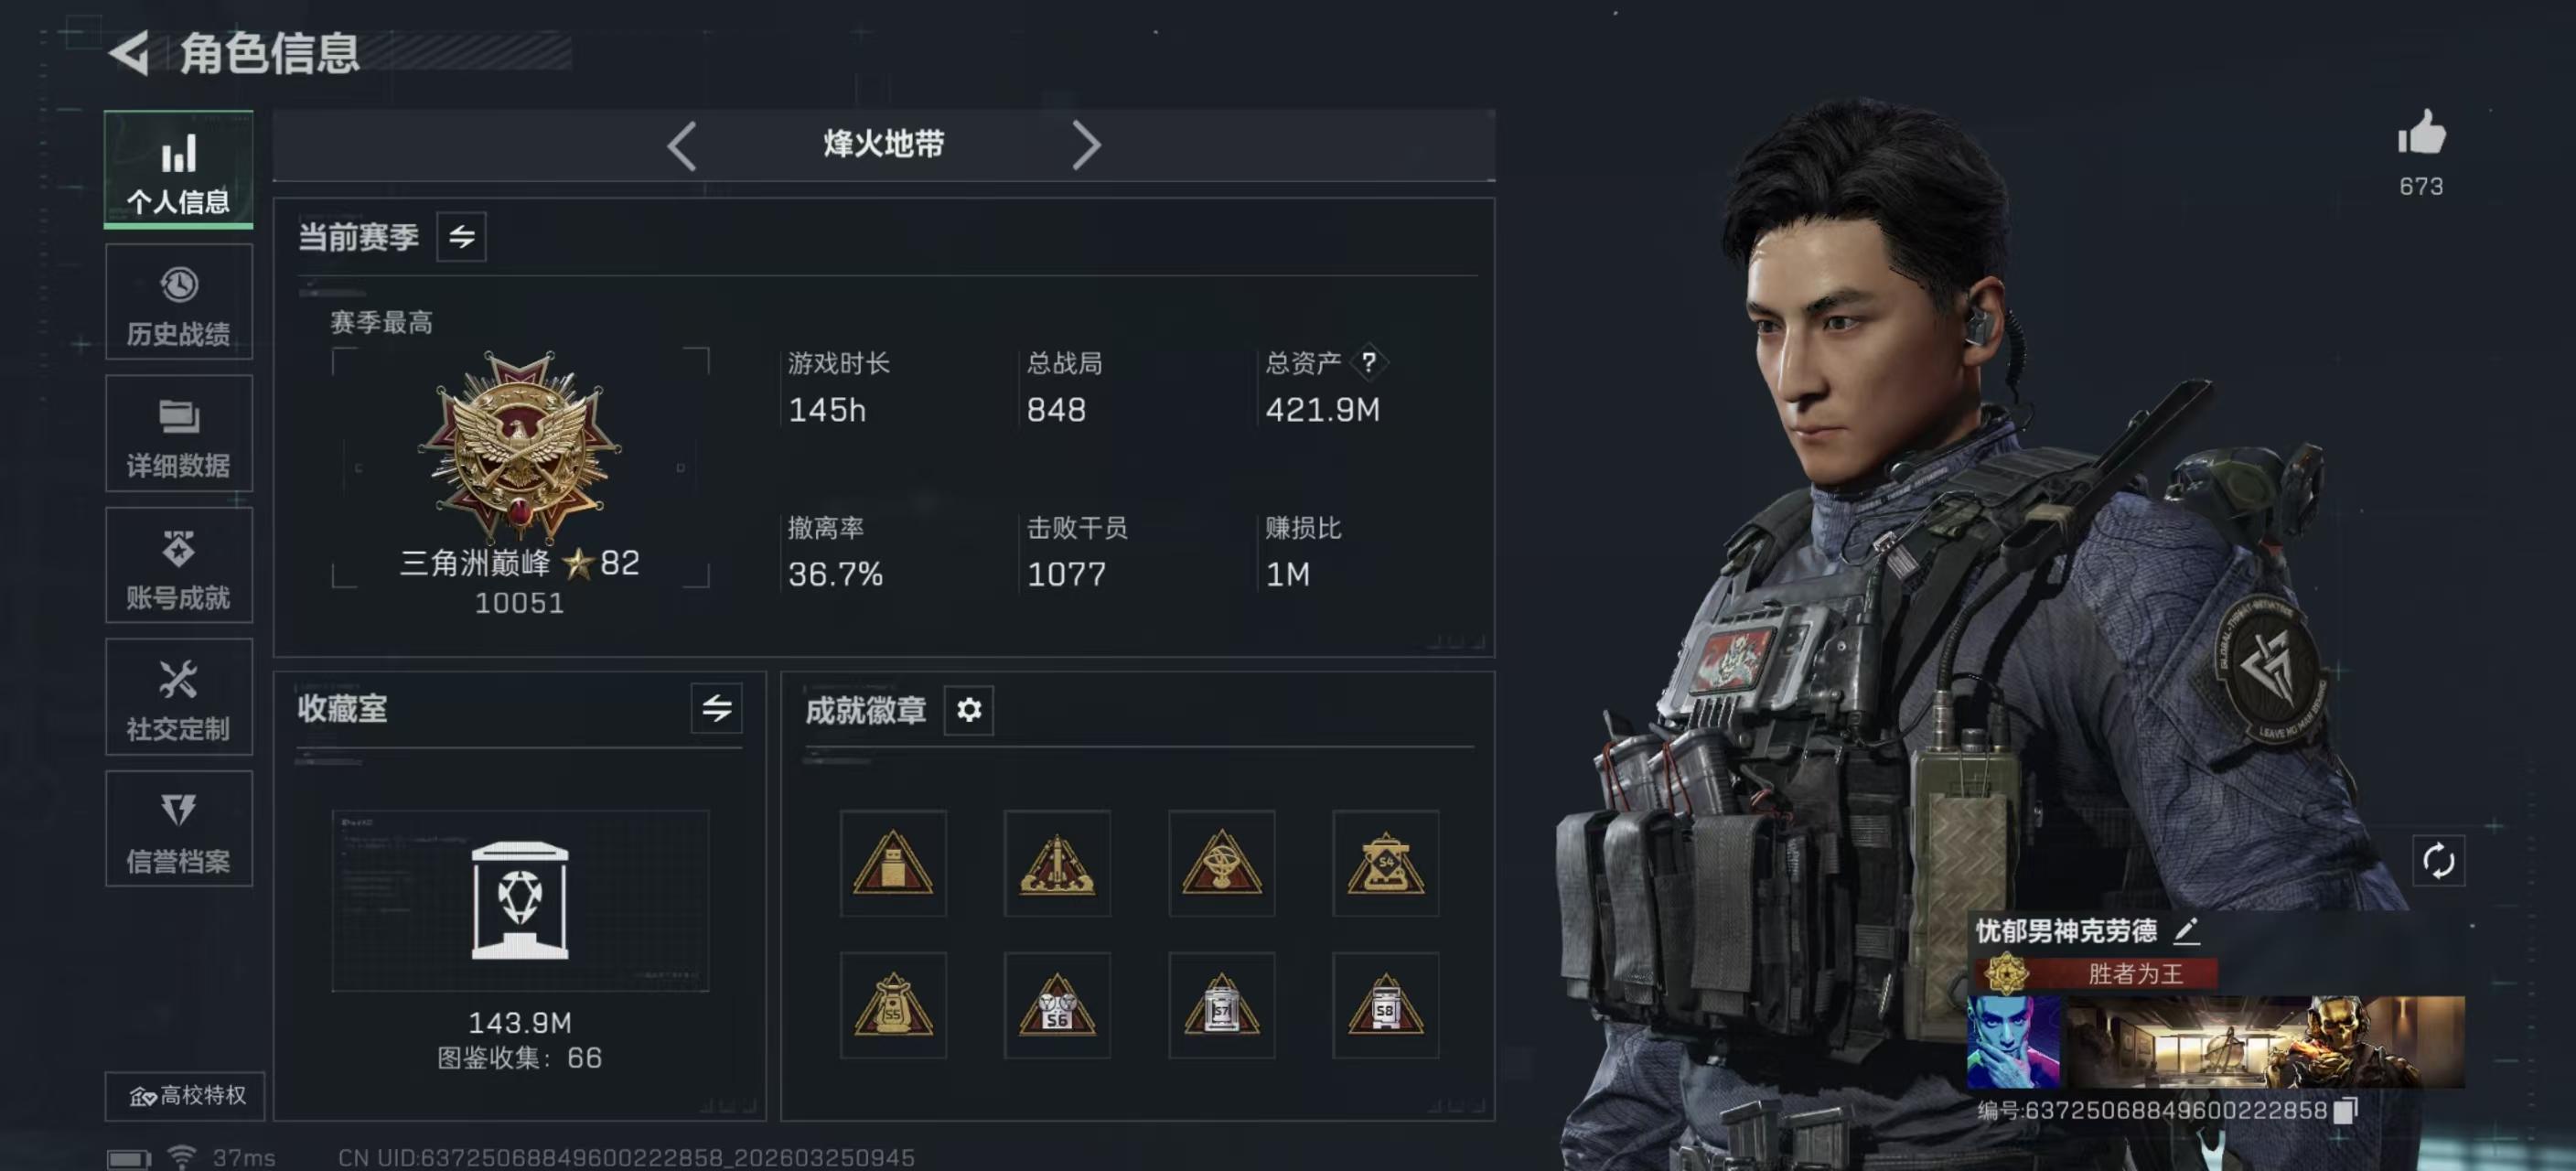
Task: Switch to previous mode with left chevron
Action: 682,146
